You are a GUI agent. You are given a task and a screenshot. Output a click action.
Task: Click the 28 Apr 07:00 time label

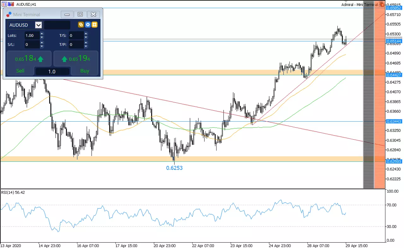318,245
